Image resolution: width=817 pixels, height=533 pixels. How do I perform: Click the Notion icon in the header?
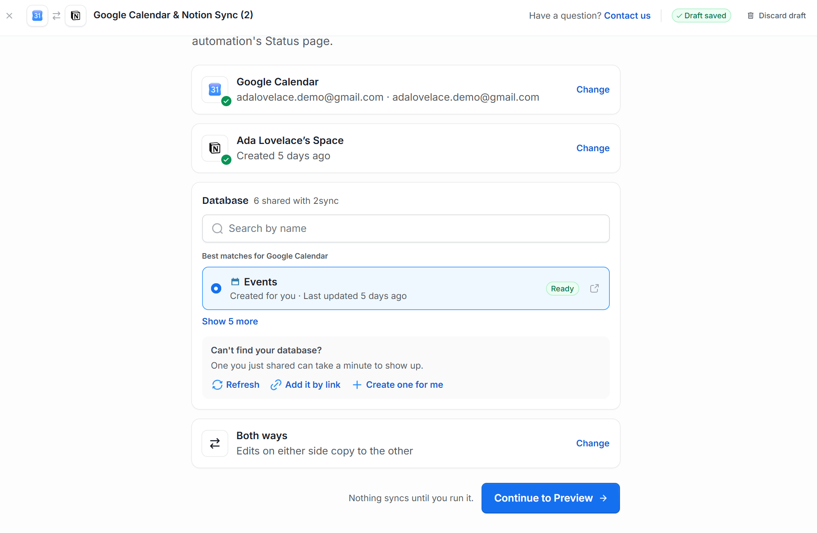tap(76, 16)
